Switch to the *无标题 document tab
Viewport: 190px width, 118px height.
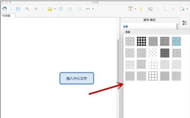(x=8, y=15)
